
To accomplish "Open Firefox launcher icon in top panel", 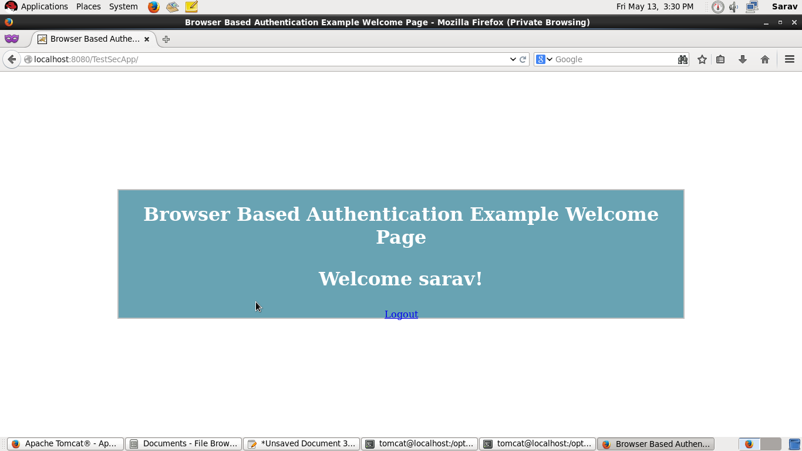I will coord(153,6).
